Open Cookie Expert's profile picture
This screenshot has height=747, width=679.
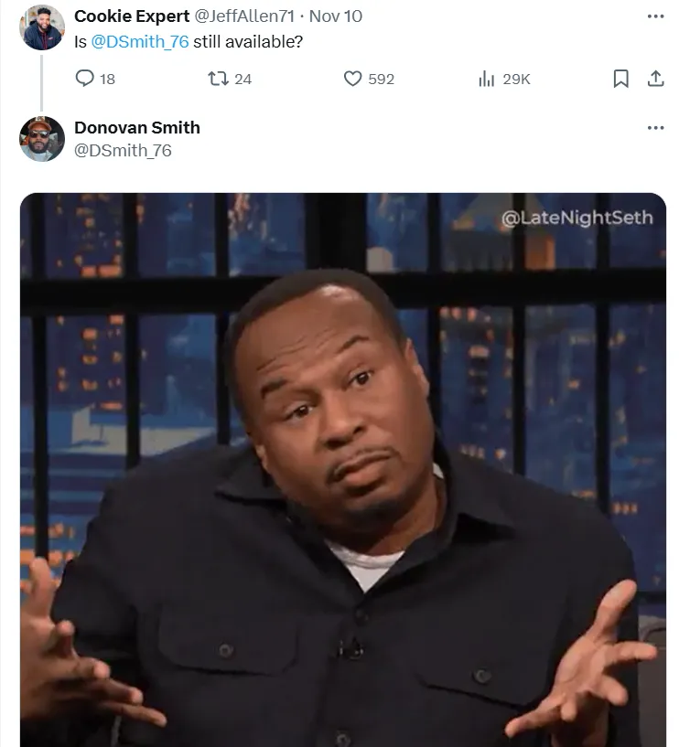[42, 27]
